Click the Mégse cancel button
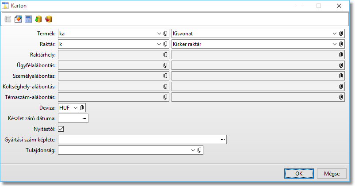This screenshot has height=187, width=355. (x=331, y=174)
